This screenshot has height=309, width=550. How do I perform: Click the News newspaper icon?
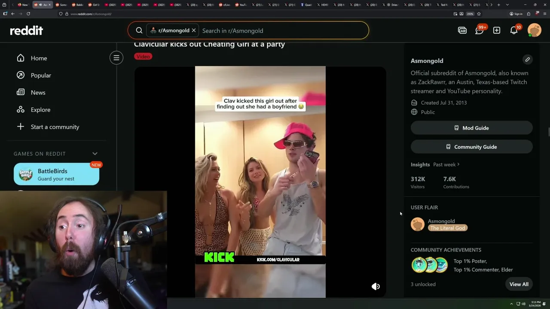pyautogui.click(x=21, y=92)
